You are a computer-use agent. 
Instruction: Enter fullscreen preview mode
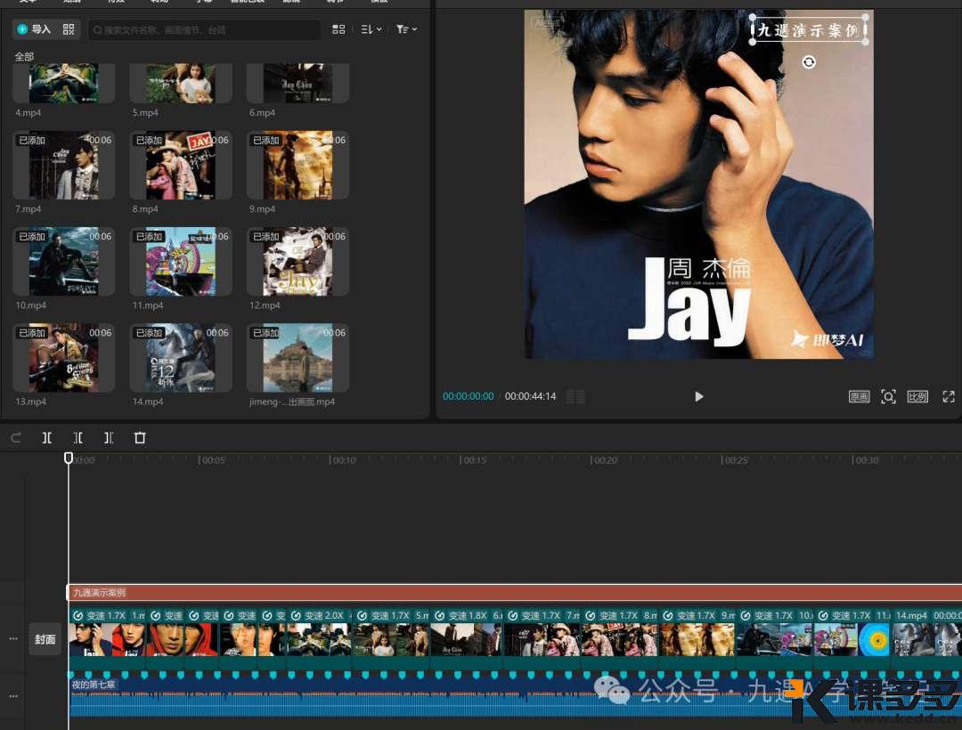pos(949,396)
